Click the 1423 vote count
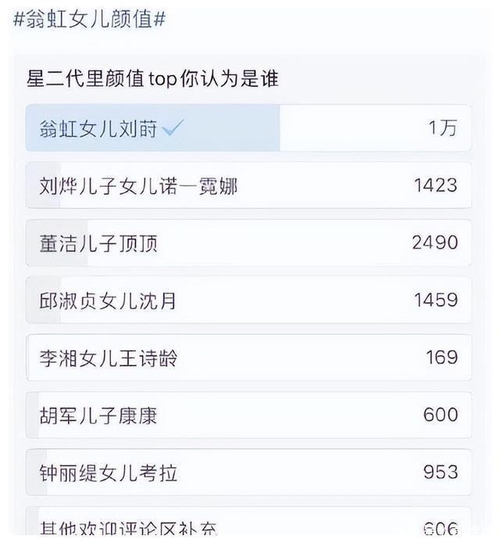 coord(436,186)
